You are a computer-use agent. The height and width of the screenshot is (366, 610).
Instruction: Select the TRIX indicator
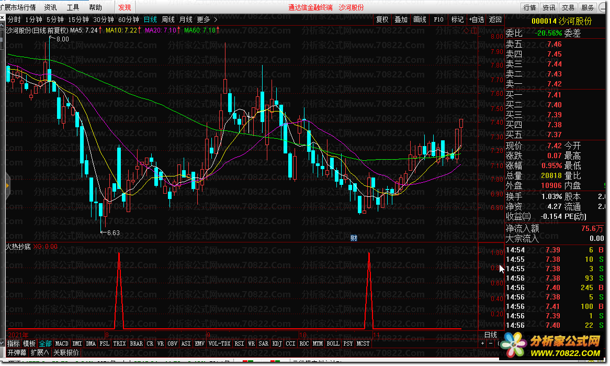(x=119, y=343)
